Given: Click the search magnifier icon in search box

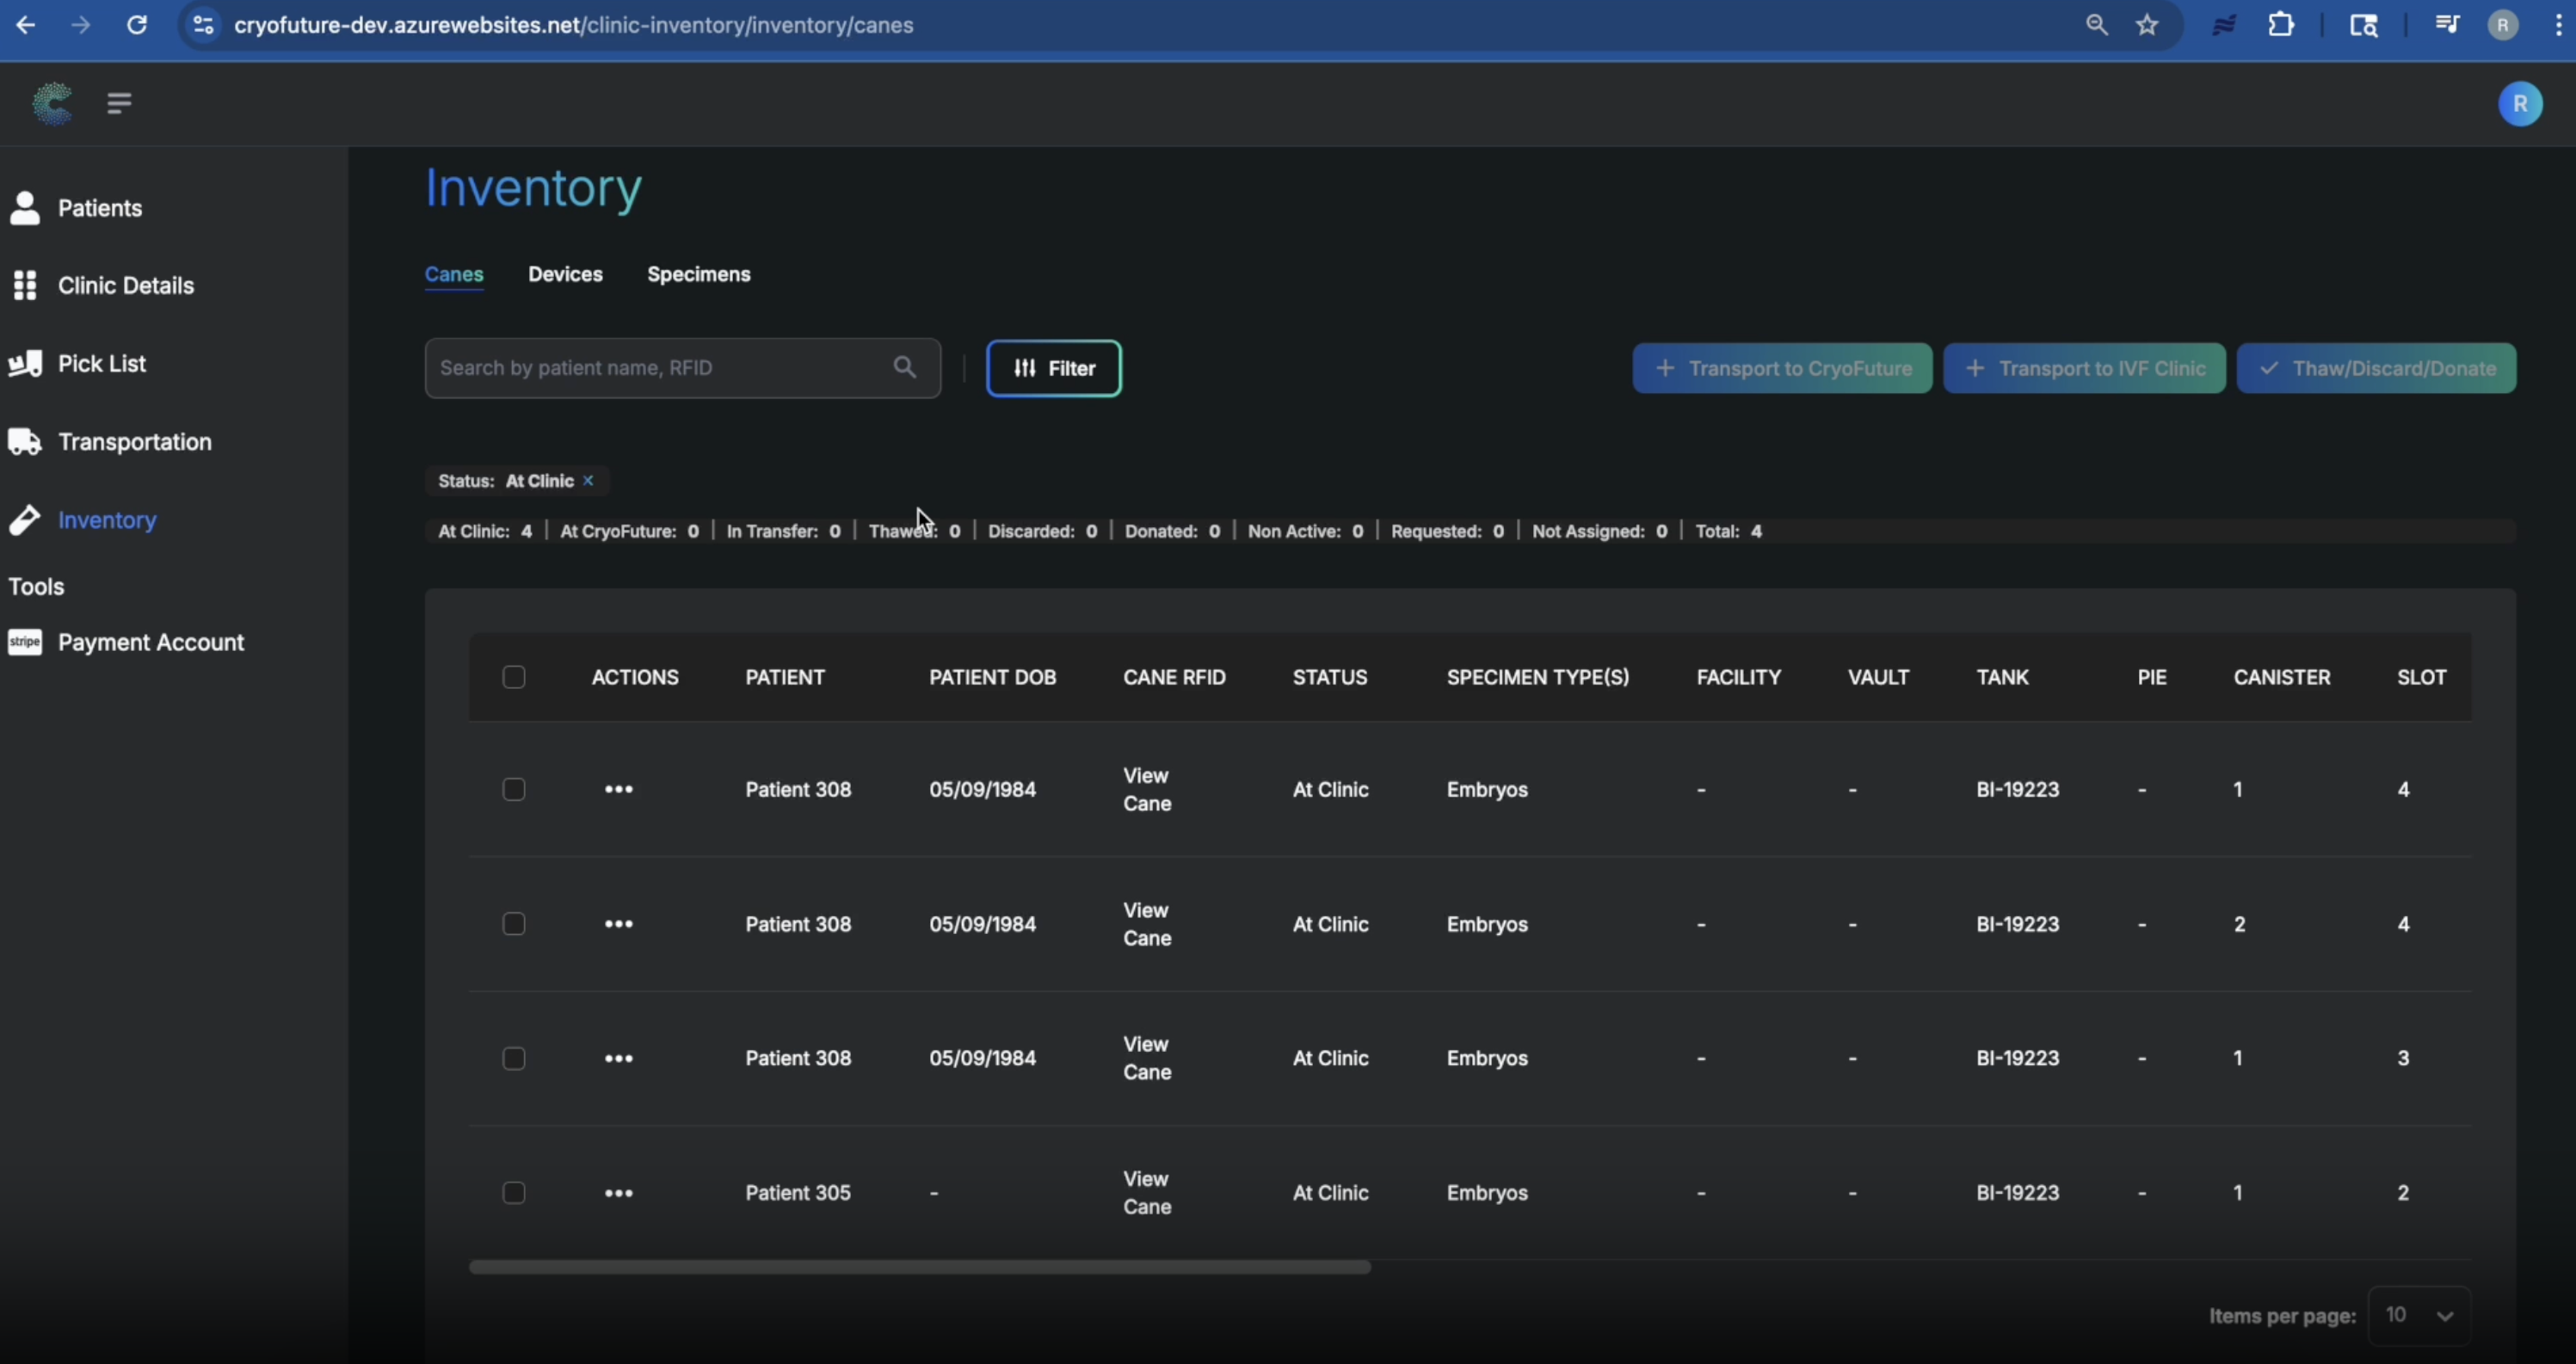Looking at the screenshot, I should (904, 368).
